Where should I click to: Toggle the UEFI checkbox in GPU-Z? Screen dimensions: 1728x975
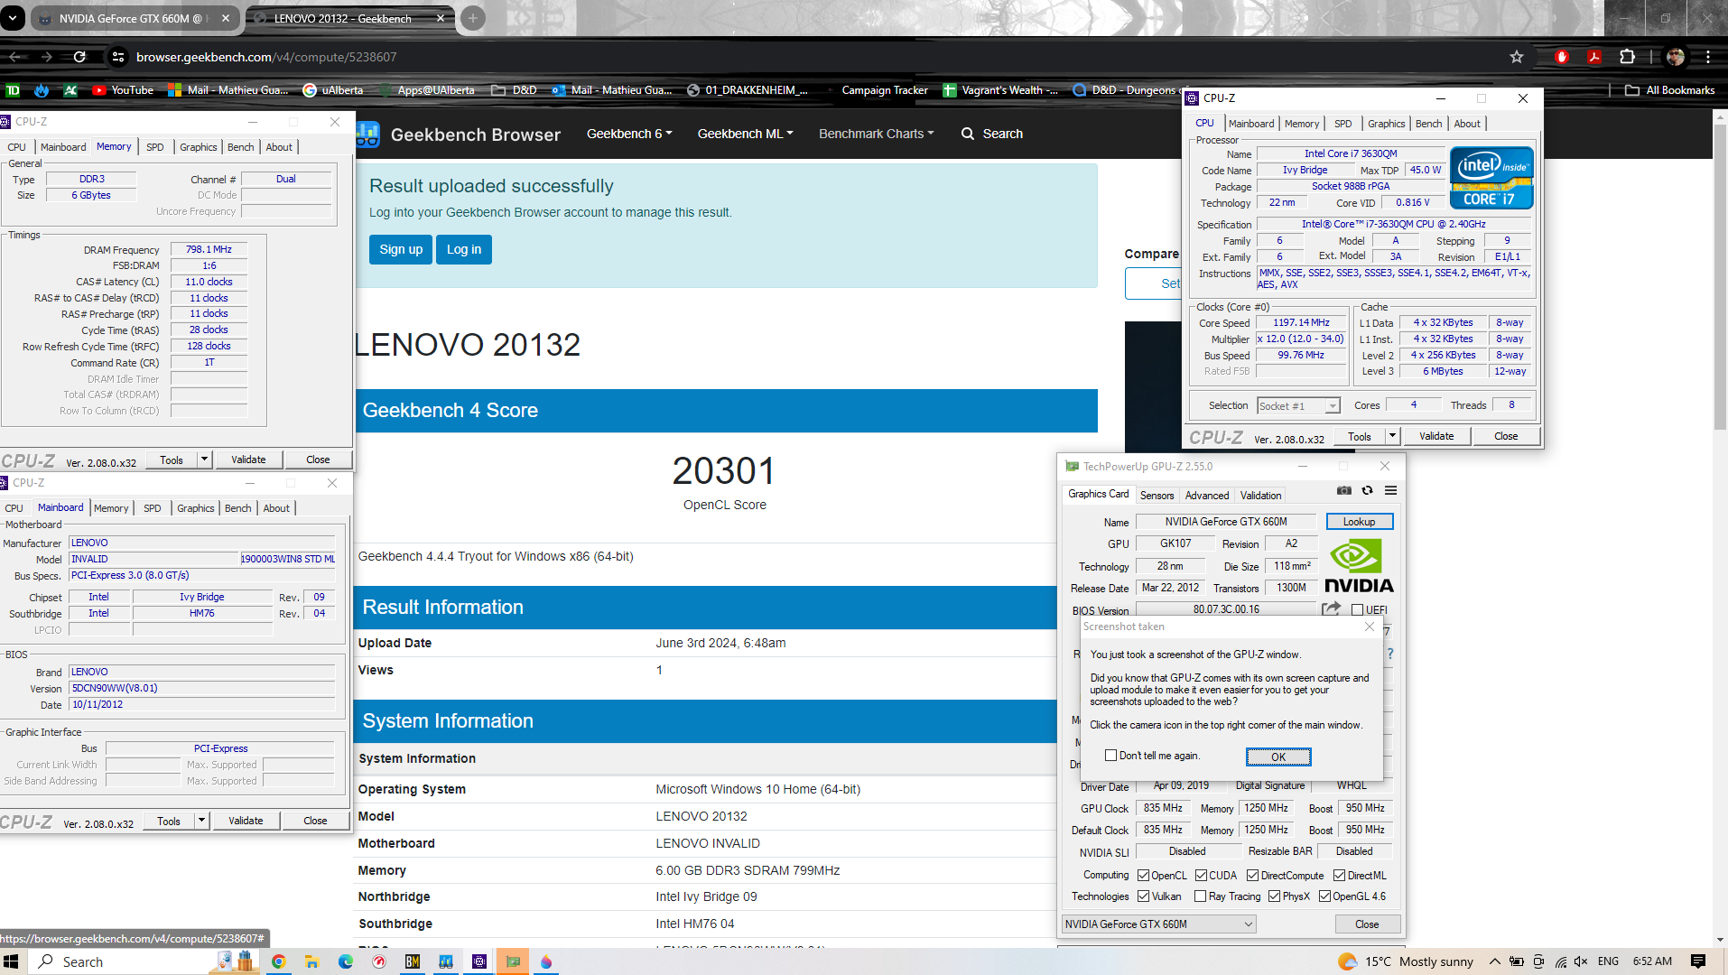1357,609
